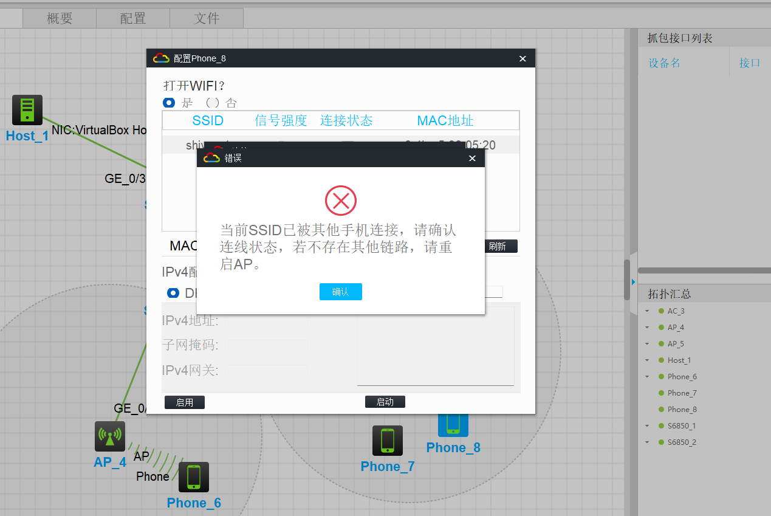Close the 配置Phone_8 window

point(523,58)
